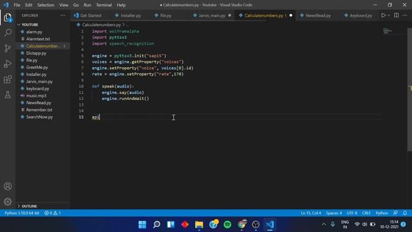
Task: Open keyboard.py in explorer tree
Action: tap(37, 89)
